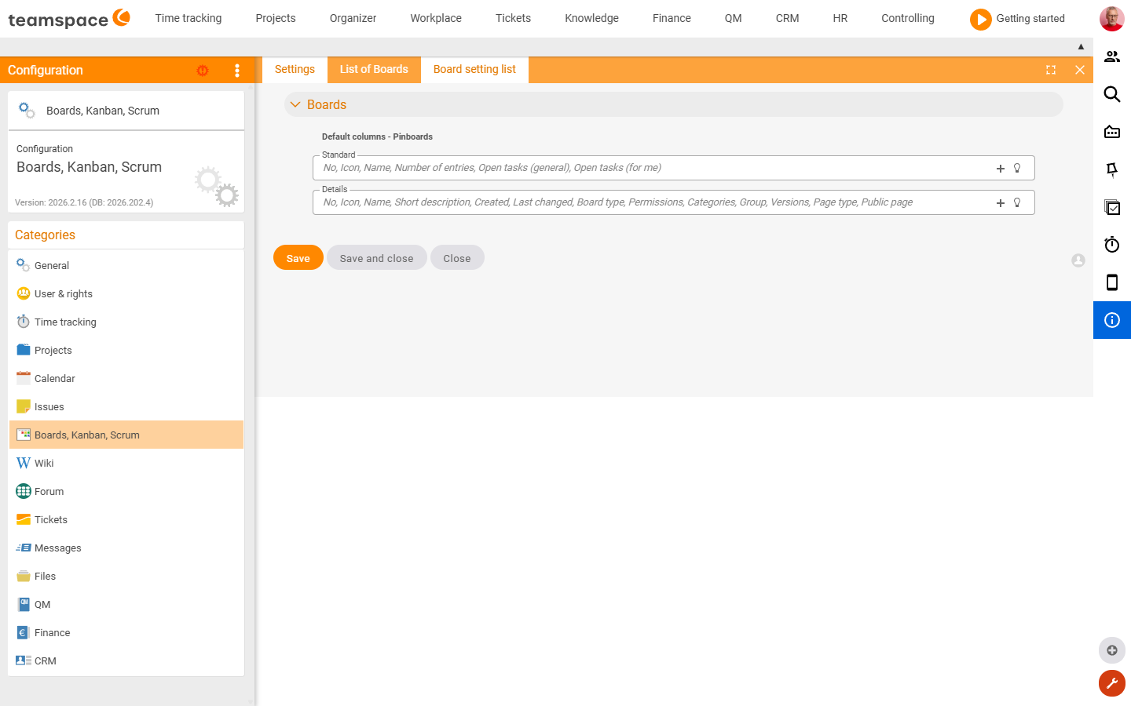Show hint bulb for Details columns field
The width and height of the screenshot is (1131, 706).
tap(1017, 202)
